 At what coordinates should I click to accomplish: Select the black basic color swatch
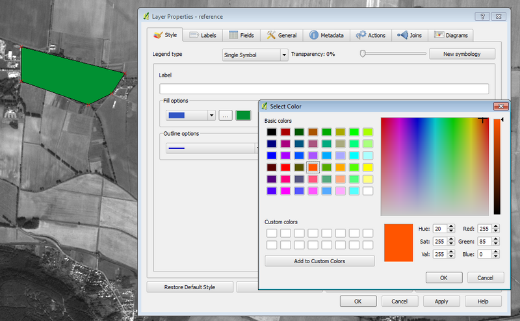(272, 132)
